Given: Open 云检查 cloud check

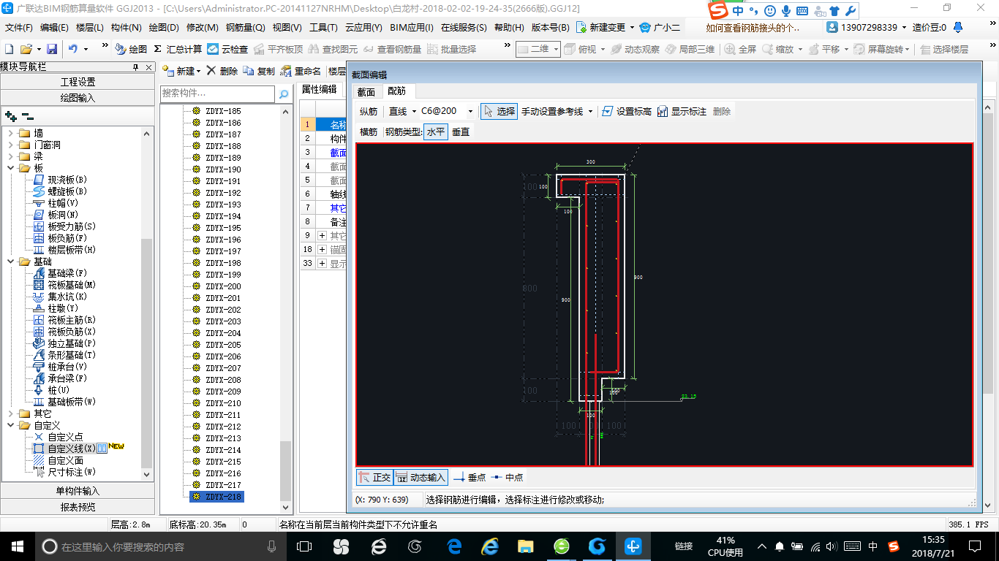Looking at the screenshot, I should tap(227, 49).
